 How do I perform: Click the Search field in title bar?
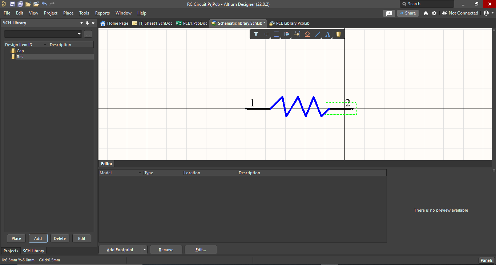pyautogui.click(x=427, y=4)
